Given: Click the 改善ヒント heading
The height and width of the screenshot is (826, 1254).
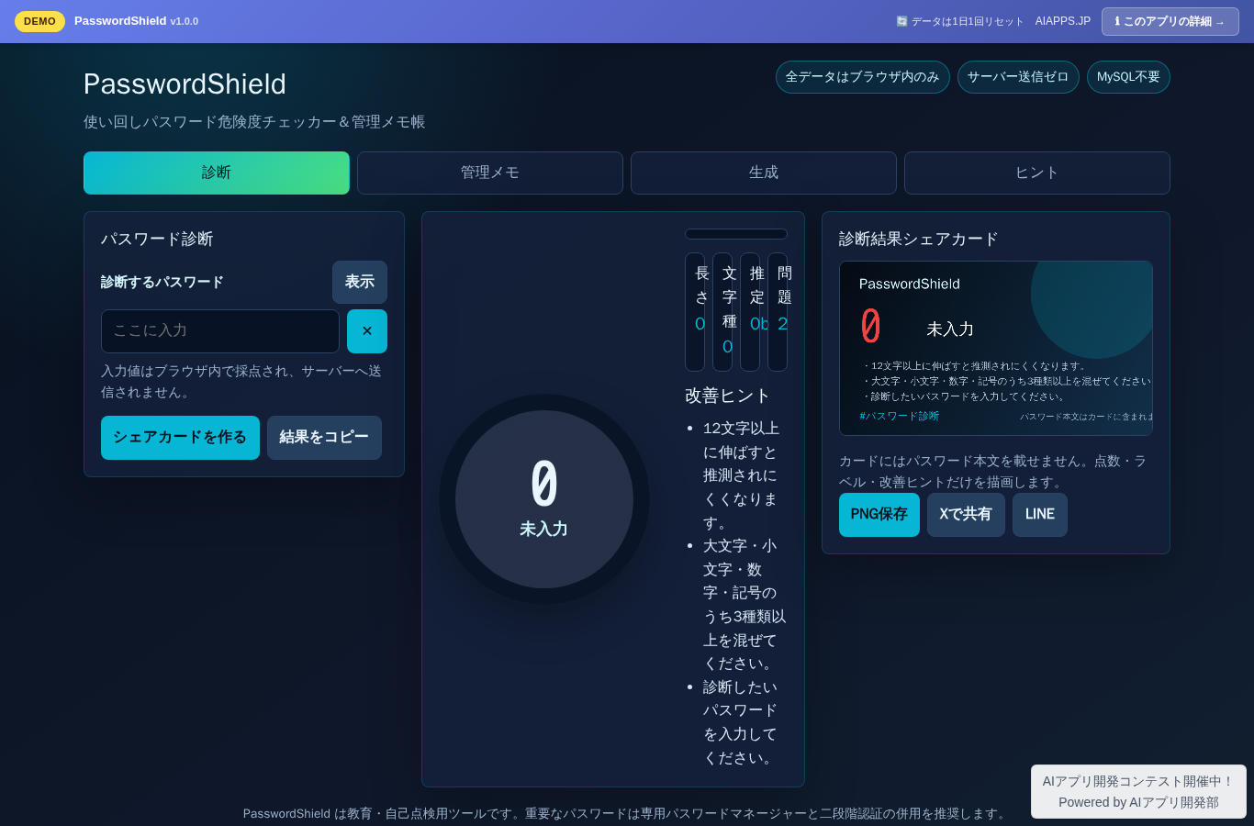Looking at the screenshot, I should coord(727,396).
